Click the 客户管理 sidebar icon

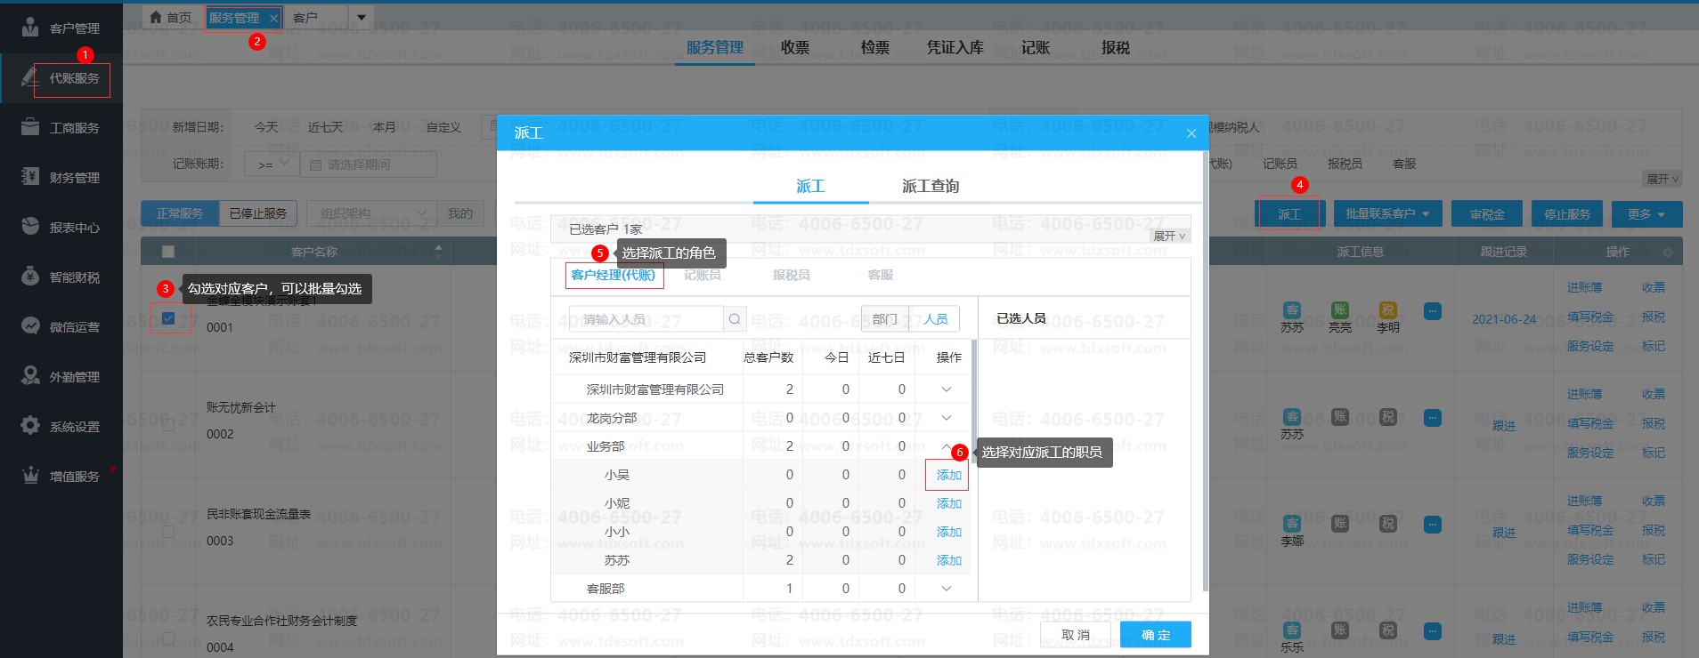(30, 28)
